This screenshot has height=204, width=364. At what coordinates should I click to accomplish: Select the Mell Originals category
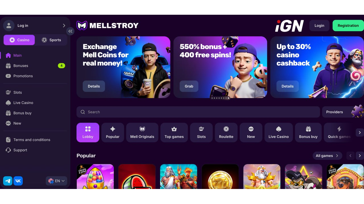tap(142, 132)
